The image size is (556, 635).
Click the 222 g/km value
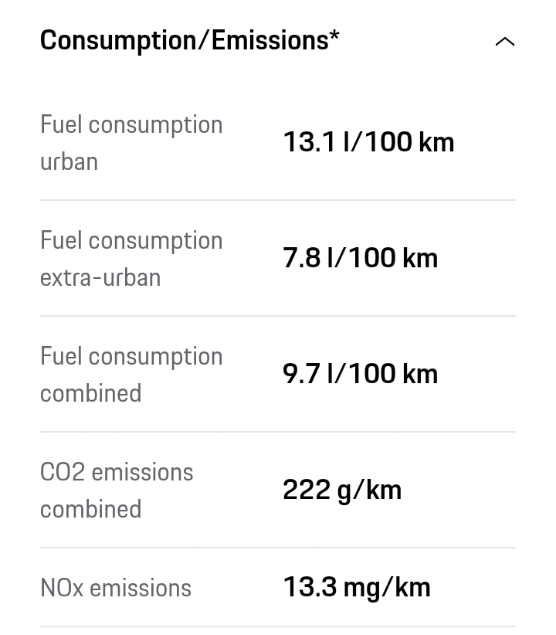tap(342, 490)
